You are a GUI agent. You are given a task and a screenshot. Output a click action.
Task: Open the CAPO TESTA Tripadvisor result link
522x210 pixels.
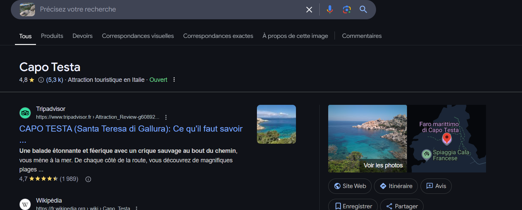pos(131,129)
